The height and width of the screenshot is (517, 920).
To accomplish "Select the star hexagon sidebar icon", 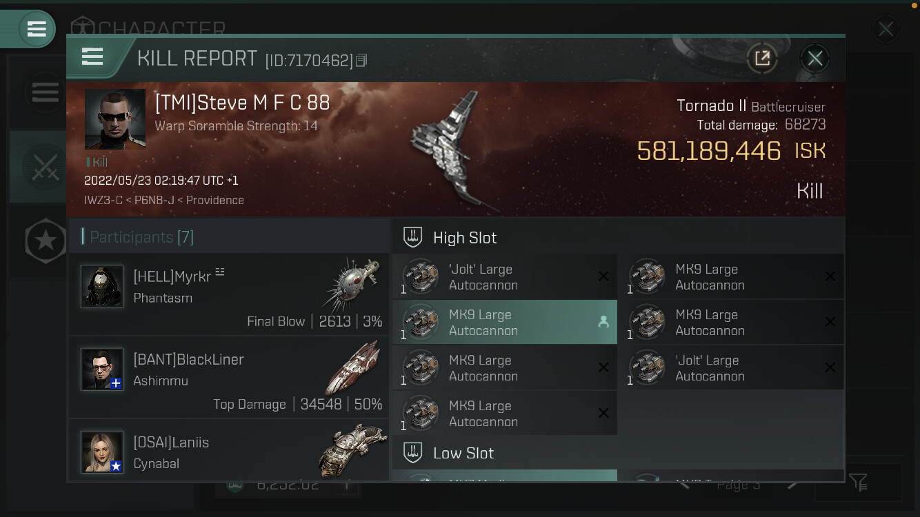I will [x=46, y=241].
